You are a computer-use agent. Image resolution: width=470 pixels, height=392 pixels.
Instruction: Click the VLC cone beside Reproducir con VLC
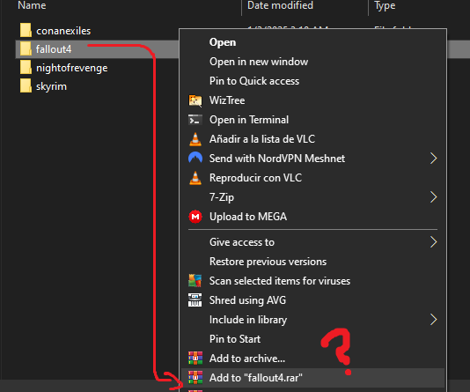(195, 178)
